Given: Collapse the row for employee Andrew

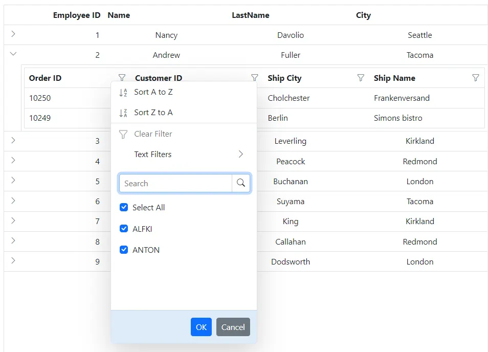Looking at the screenshot, I should coord(13,53).
